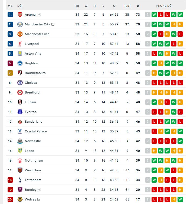The height and width of the screenshot is (204, 187).
Task: Click the green W badge in Wolves row
Action: click(x=174, y=199)
